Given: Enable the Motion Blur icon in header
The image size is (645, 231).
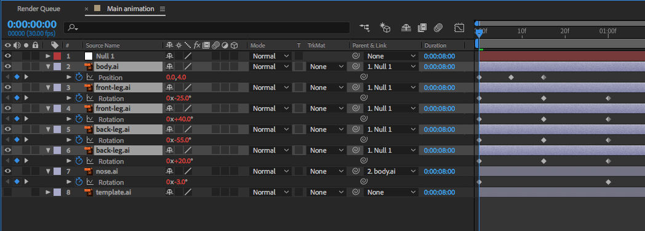Looking at the screenshot, I should [438, 28].
